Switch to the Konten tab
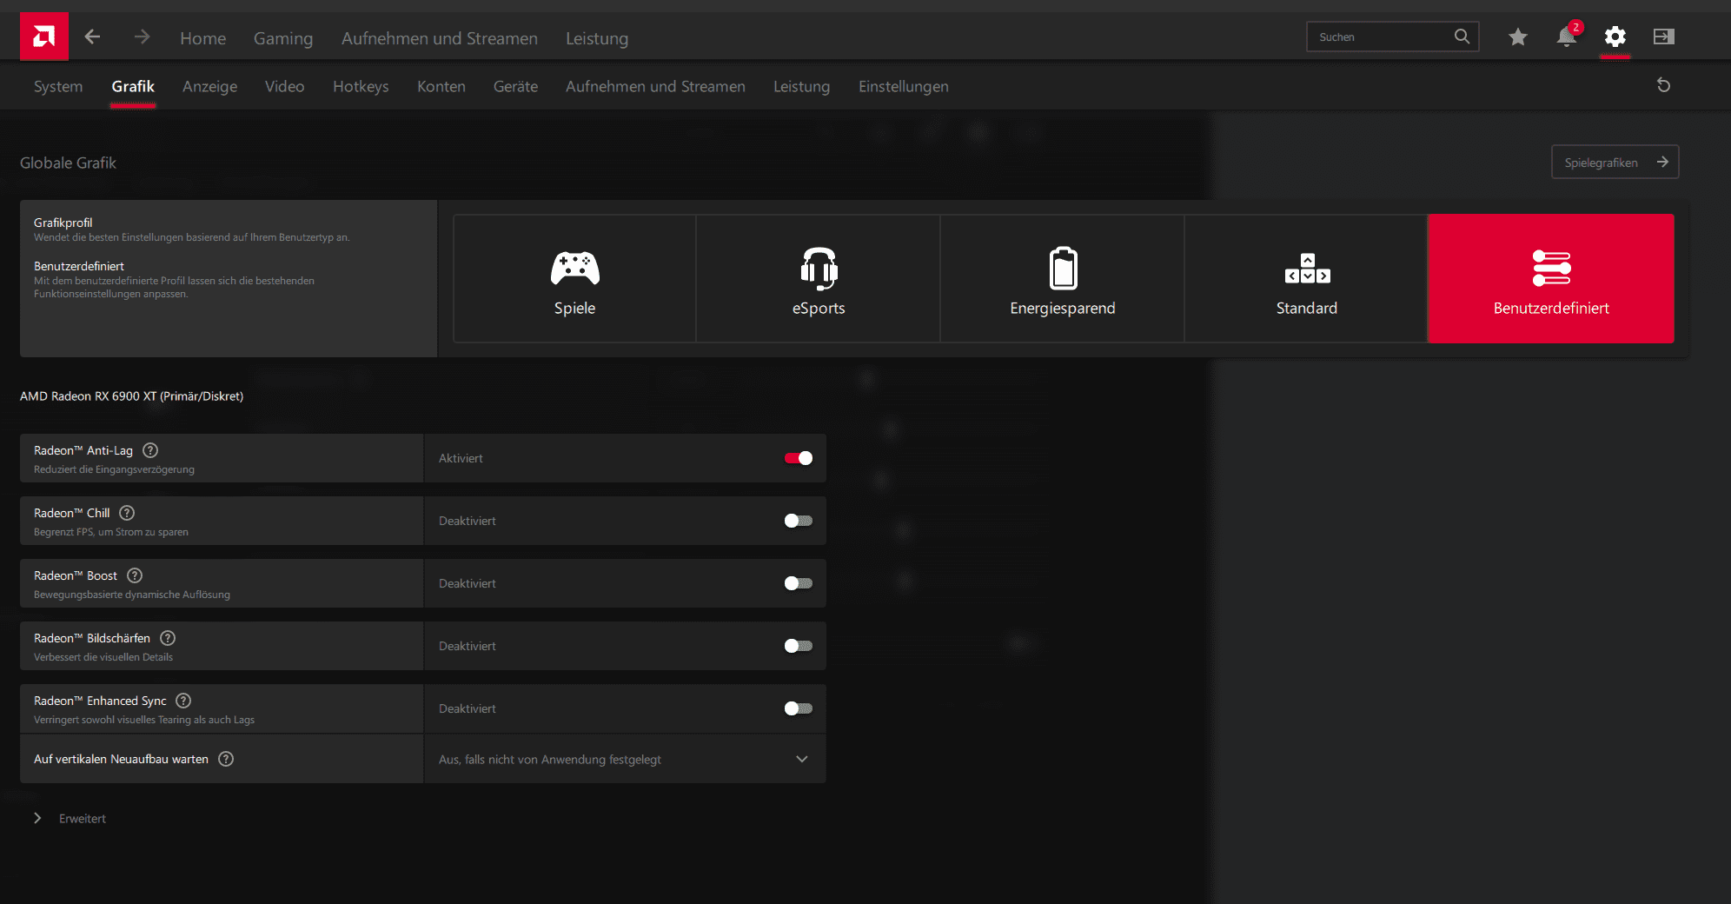The image size is (1731, 904). point(441,86)
